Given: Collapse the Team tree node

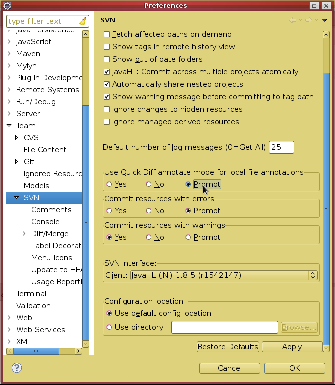Looking at the screenshot, I should click(x=9, y=126).
